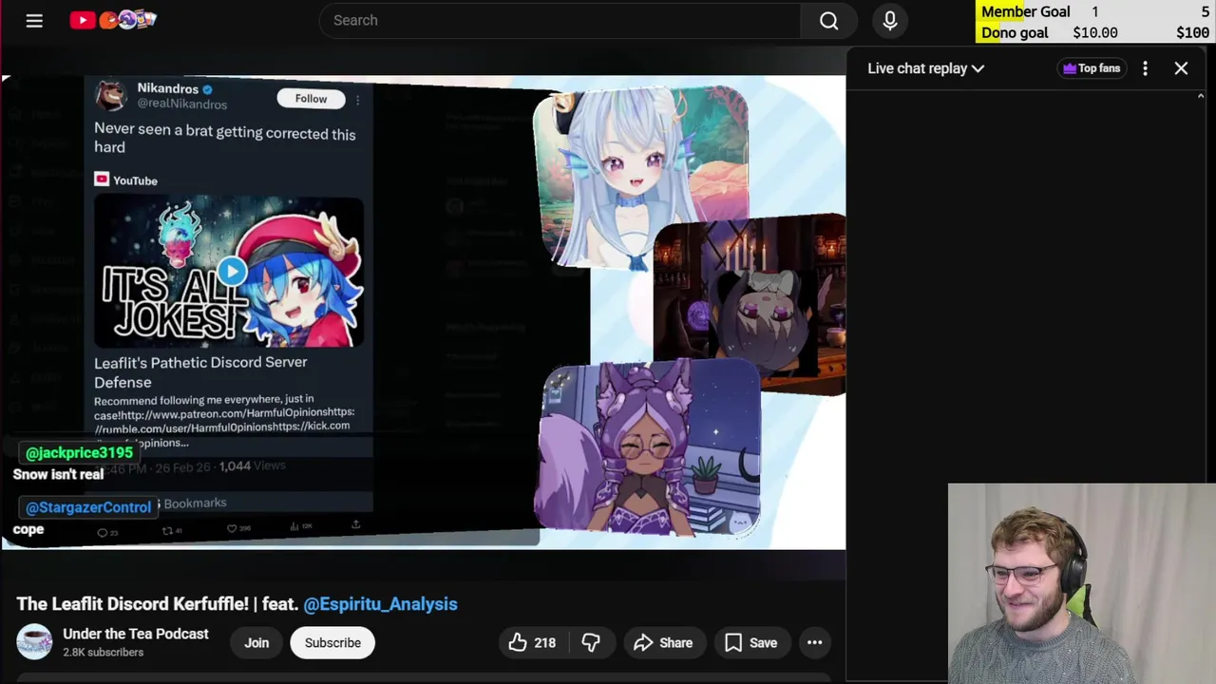Like the video with thumbs up
The image size is (1216, 684).
(x=532, y=643)
